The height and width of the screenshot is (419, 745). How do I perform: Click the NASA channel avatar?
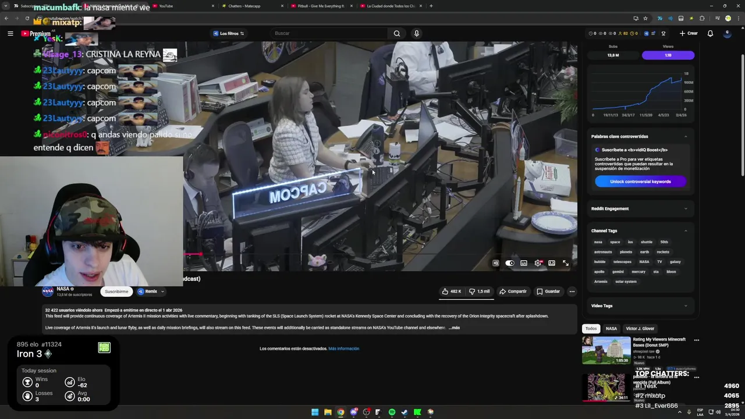(x=48, y=292)
